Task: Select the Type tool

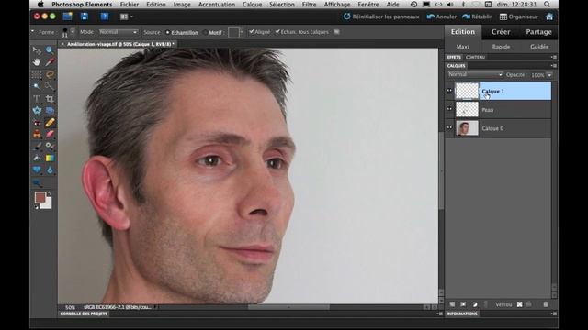Action: point(37,99)
